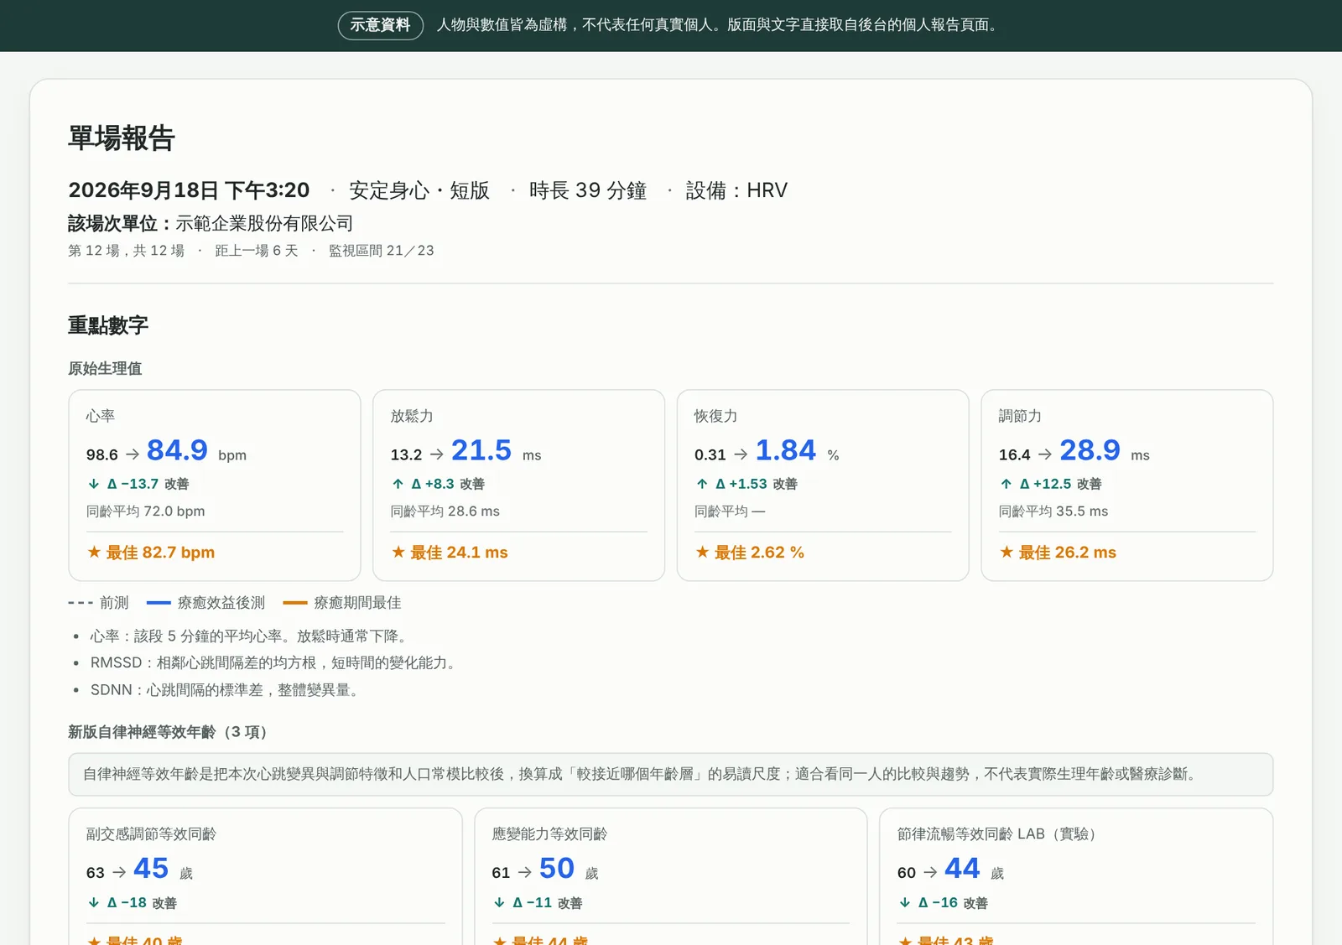Click the 時長 39 分鐘 duration text
1342x945 pixels.
(x=588, y=190)
